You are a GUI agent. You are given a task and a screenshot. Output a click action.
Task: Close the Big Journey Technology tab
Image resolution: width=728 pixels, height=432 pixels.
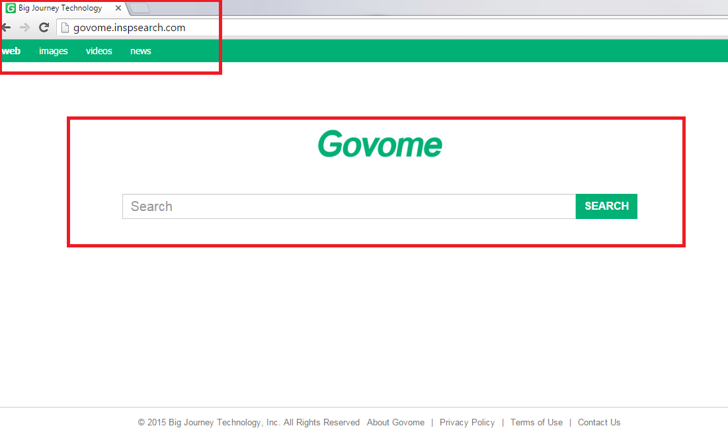click(x=118, y=9)
